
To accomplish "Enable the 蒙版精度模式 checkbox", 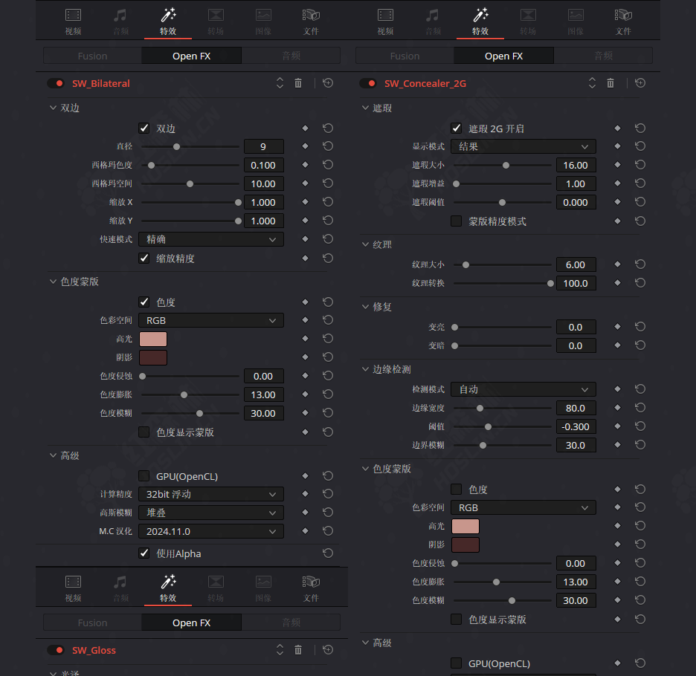I will coord(456,221).
